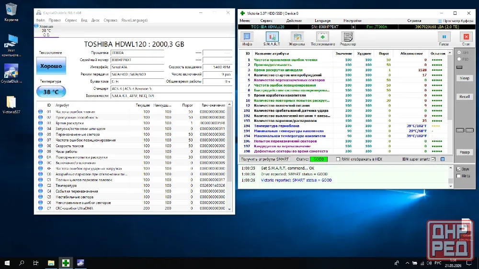This screenshot has height=269, width=479.
Task: Open Меню in Victoria menu bar
Action: click(245, 21)
